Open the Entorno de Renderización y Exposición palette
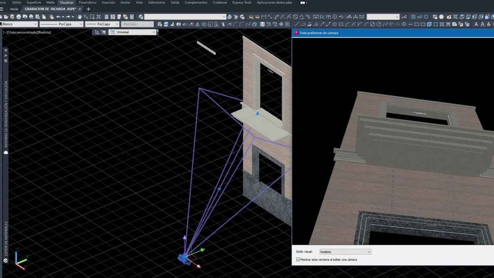The image size is (494, 278). point(6,114)
